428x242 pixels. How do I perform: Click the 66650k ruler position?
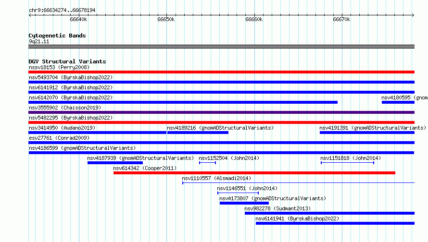pos(166,19)
